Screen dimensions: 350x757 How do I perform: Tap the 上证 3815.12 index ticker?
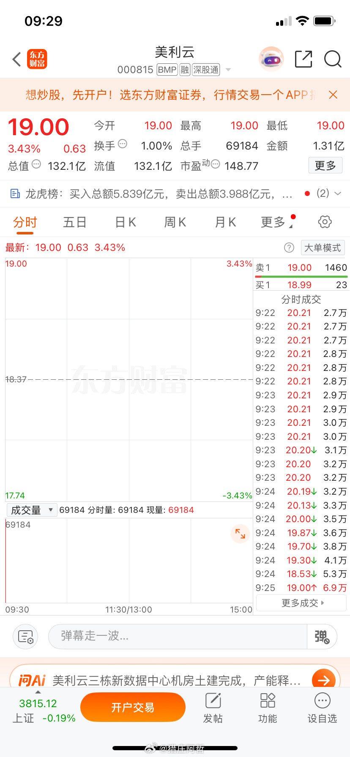coord(44,711)
